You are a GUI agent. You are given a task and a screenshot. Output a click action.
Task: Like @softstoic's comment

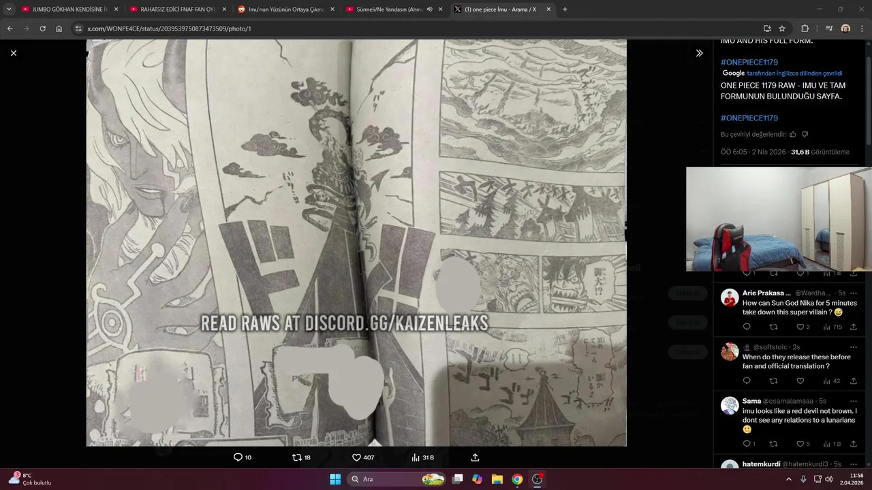(800, 381)
